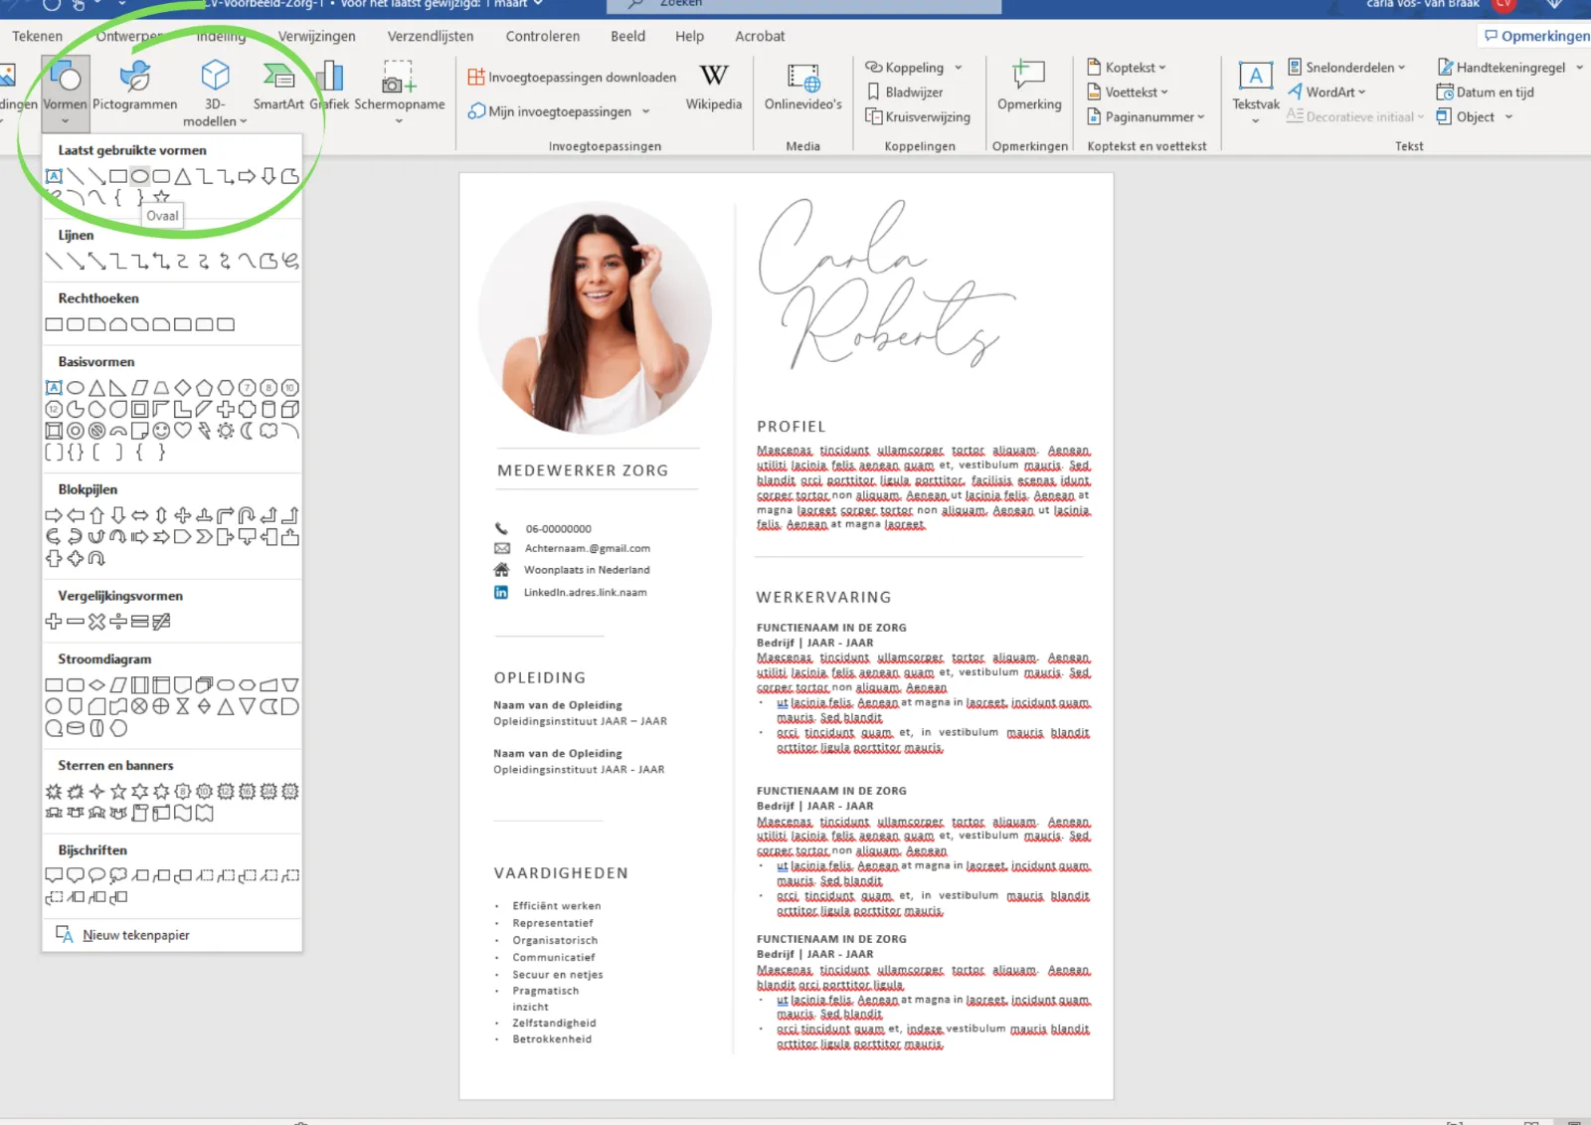
Task: Add an Opmerking (comment)
Action: click(1029, 85)
